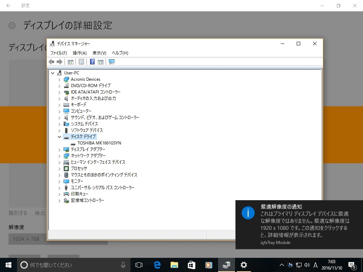The image size is (363, 272).
Task: Expand the コンピューター node
Action: pyautogui.click(x=60, y=112)
